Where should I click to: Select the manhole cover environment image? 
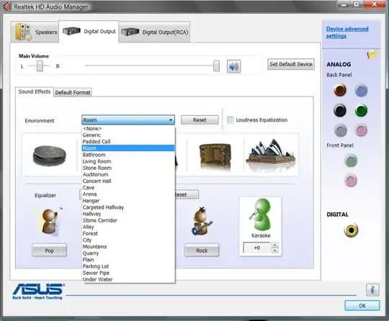click(50, 155)
